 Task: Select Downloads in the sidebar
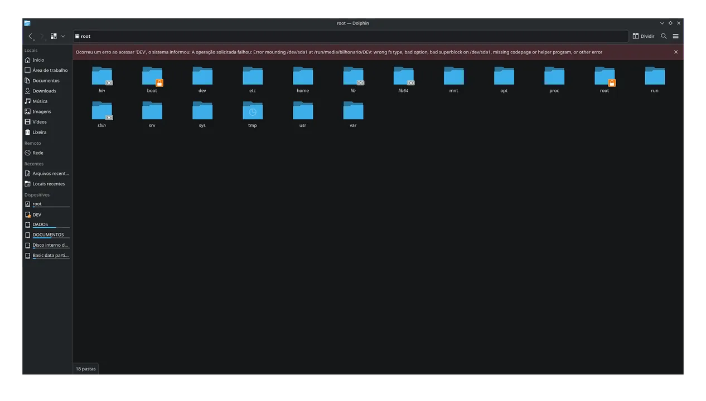[47, 91]
